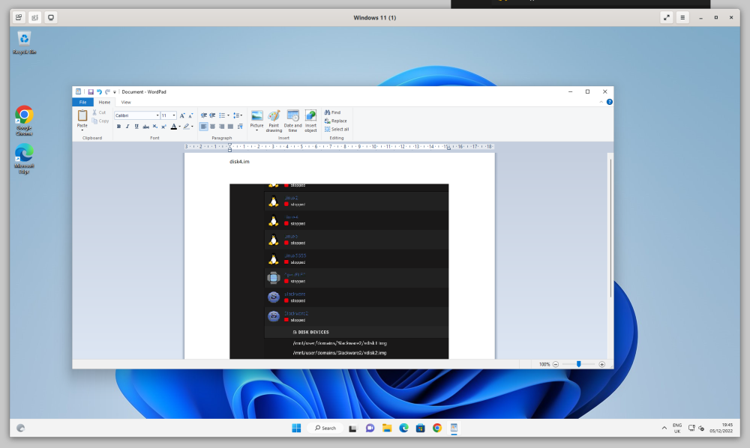The width and height of the screenshot is (750, 448).
Task: Toggle Bold formatting
Action: (x=118, y=127)
